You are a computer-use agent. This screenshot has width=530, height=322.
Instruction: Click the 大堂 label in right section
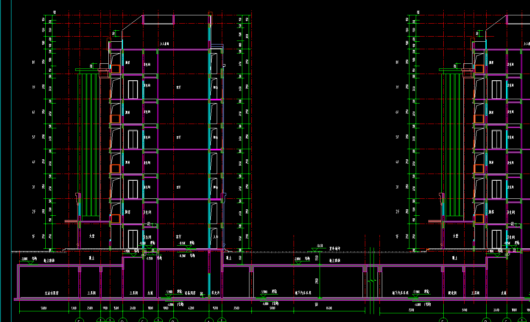455,236
